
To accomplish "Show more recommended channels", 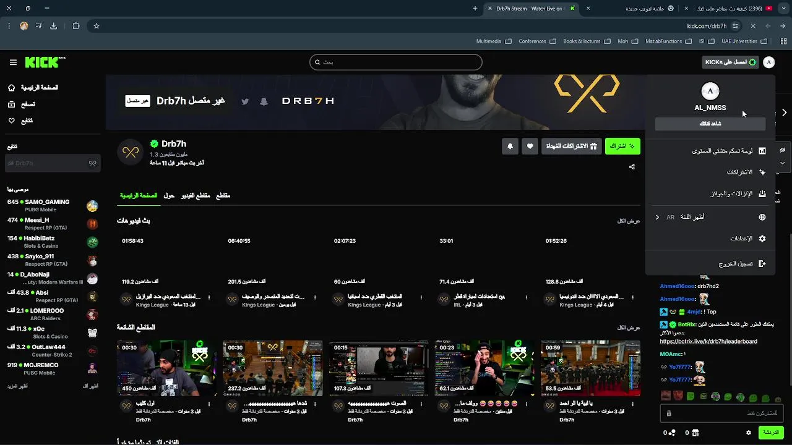I will tap(17, 386).
